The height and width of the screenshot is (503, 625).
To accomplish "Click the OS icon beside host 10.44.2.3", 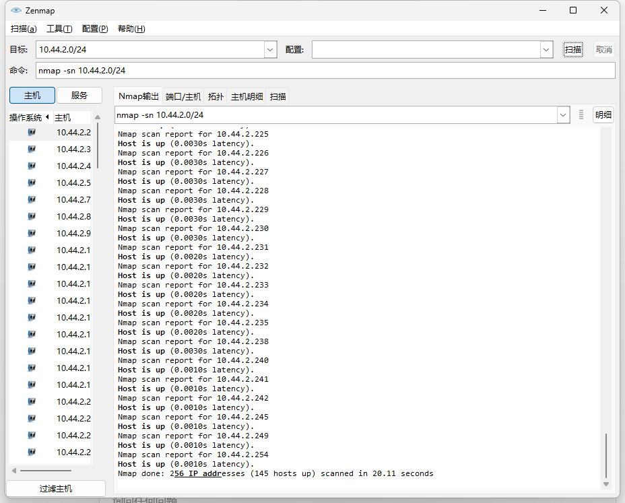I will [x=32, y=149].
